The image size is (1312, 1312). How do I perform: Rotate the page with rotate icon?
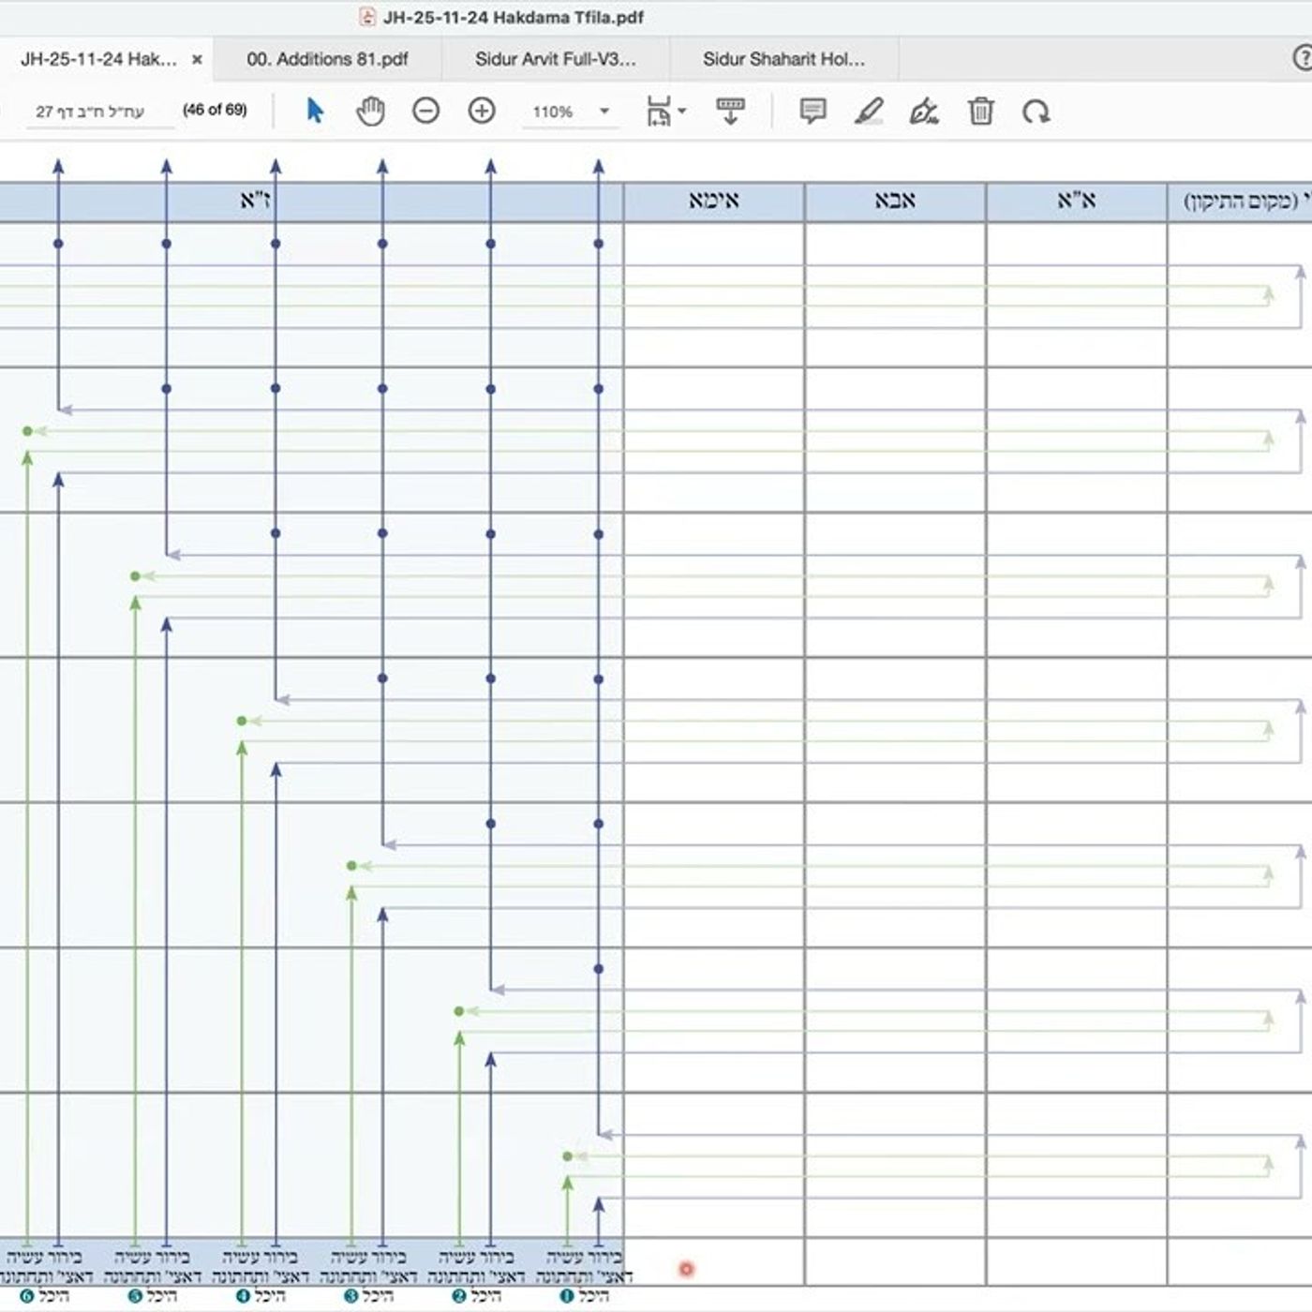tap(1036, 112)
